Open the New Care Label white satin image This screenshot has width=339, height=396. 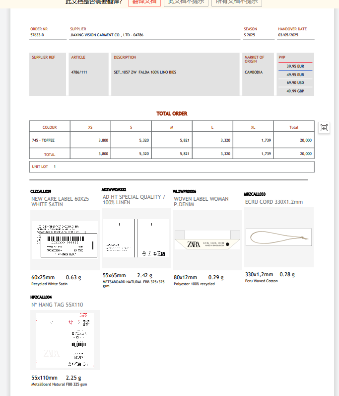coord(65,240)
